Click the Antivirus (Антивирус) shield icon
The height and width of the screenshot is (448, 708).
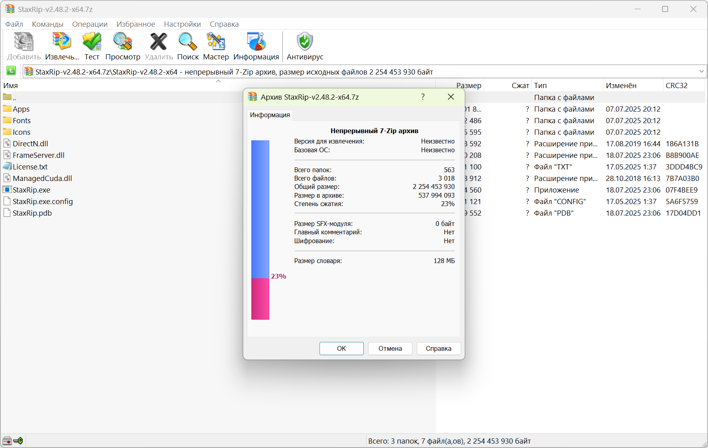(x=305, y=42)
